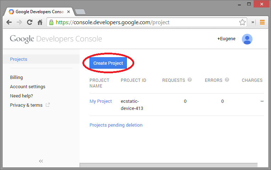Select the Google Developers Console tab
Image resolution: width=271 pixels, height=170 pixels.
[39, 12]
